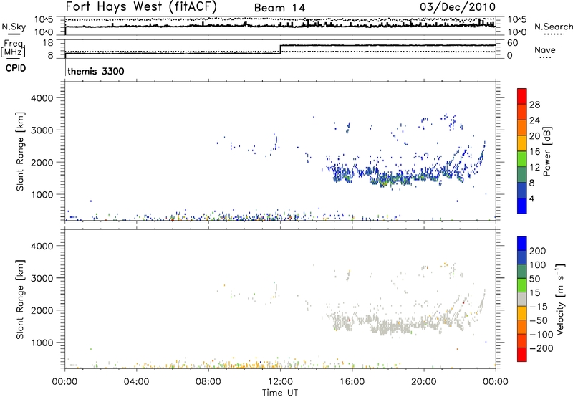Select the 'Freq. [MHz]' axis label

point(14,49)
